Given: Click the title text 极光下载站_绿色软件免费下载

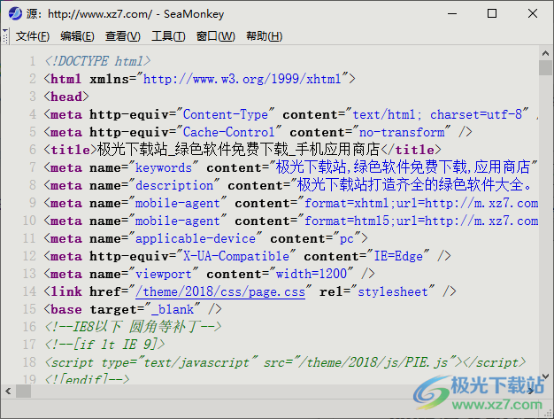Looking at the screenshot, I should pos(193,150).
